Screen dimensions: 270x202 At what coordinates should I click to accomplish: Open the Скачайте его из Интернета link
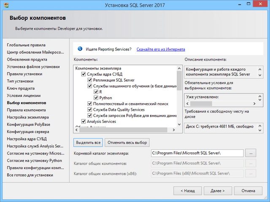pyautogui.click(x=161, y=49)
